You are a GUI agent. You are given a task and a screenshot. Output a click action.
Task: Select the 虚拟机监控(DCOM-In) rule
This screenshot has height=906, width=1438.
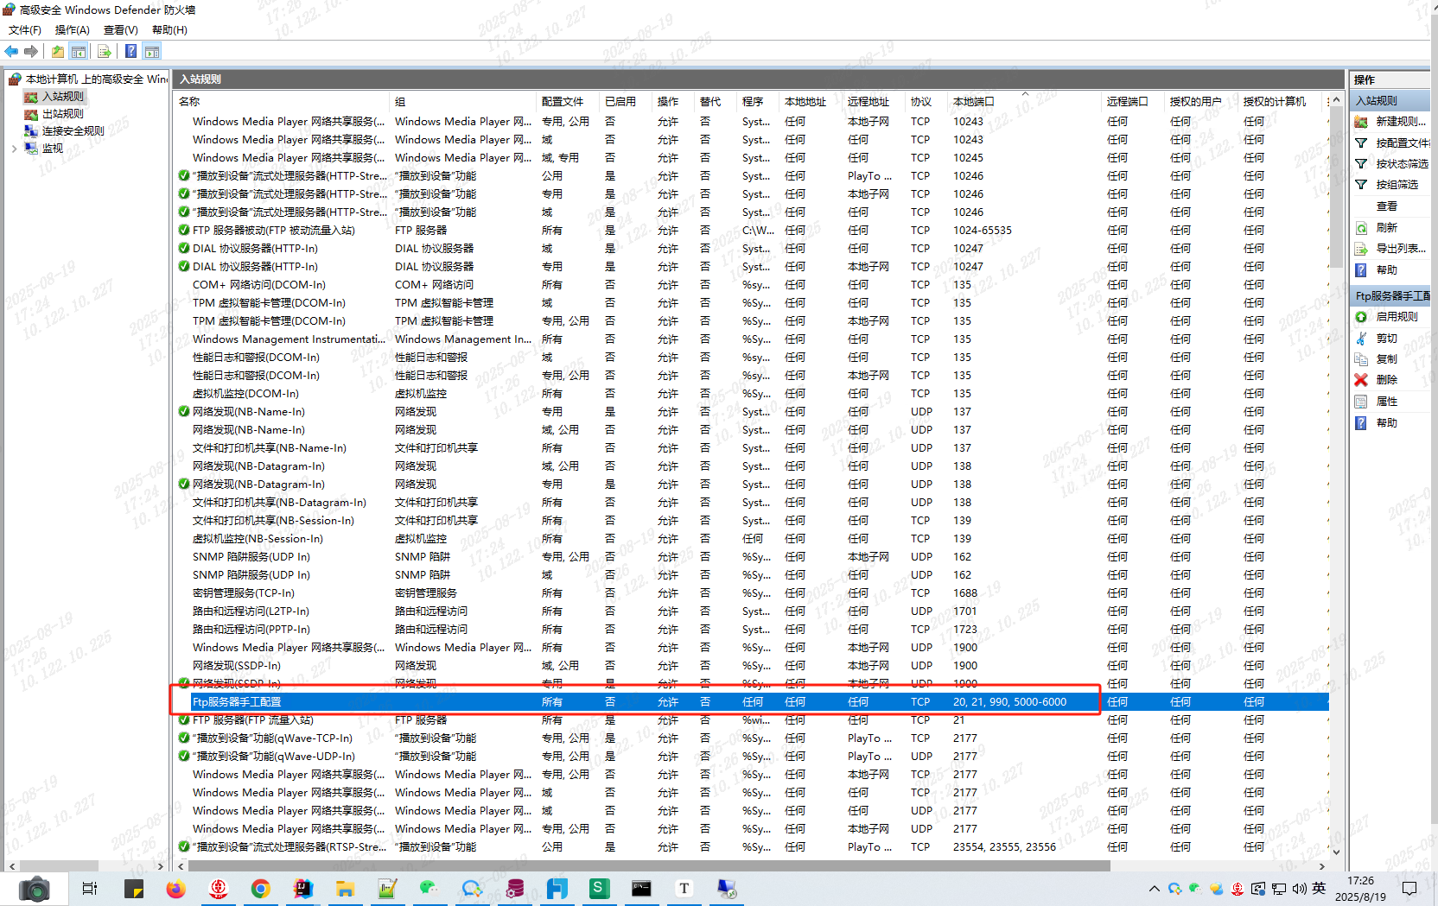pyautogui.click(x=751, y=394)
